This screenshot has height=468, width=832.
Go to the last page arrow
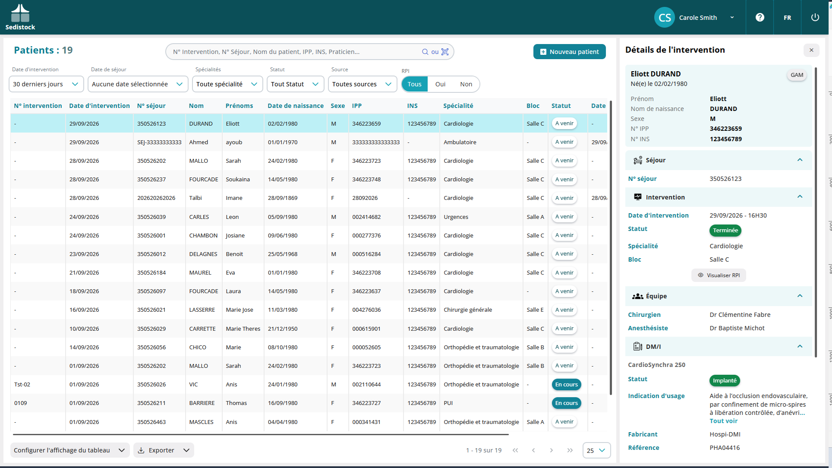pos(570,450)
